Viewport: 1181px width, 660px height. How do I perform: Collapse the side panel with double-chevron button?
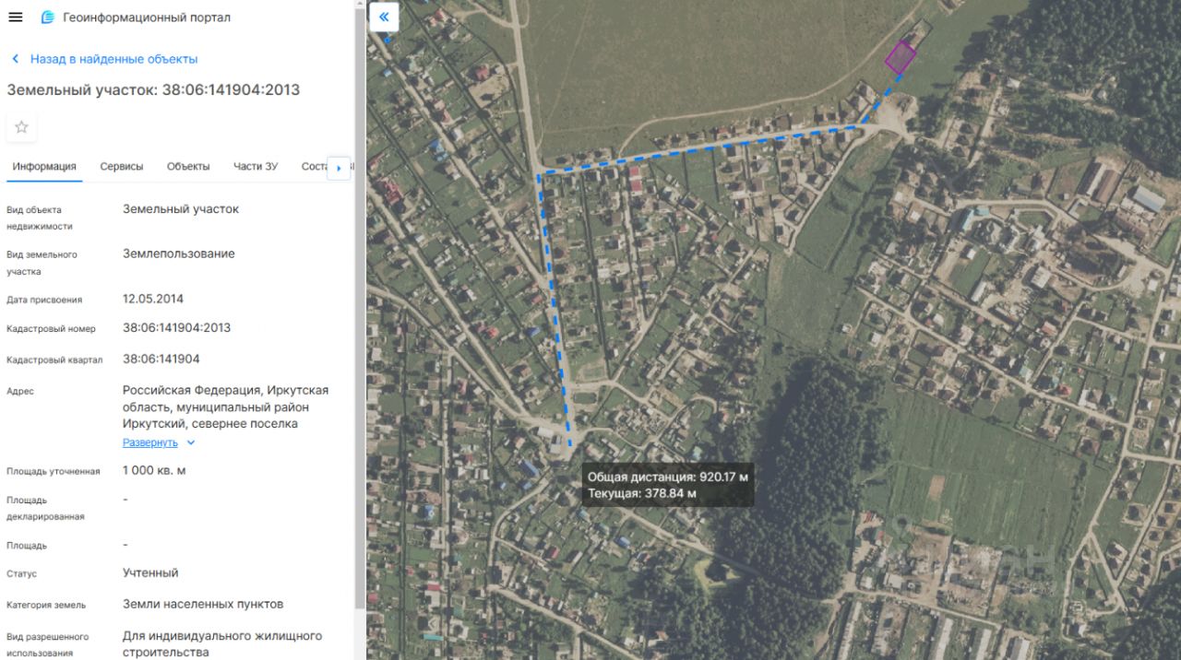coord(384,17)
